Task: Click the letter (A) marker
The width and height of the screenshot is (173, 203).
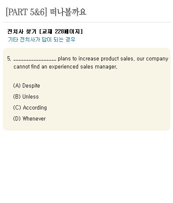Action: [x=17, y=86]
